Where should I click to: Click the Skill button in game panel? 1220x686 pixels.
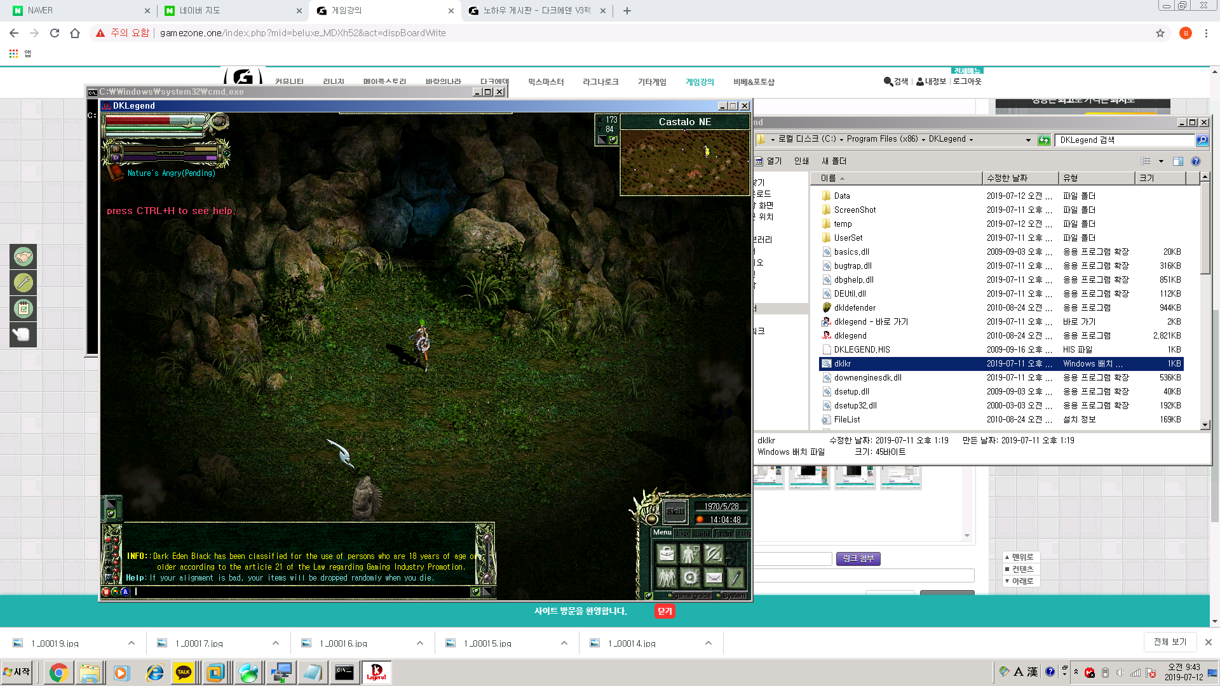[675, 511]
